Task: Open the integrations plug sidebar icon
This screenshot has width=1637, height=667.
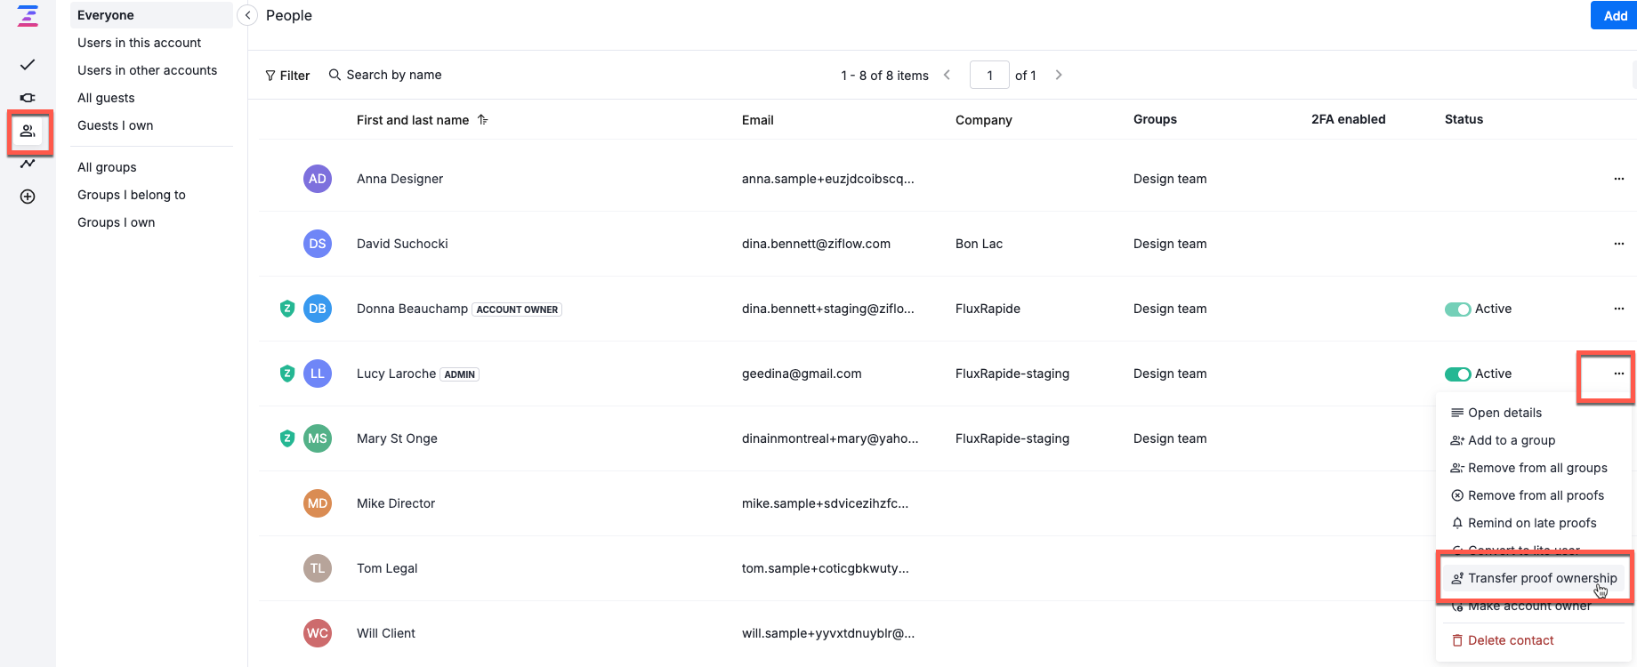Action: (x=28, y=98)
